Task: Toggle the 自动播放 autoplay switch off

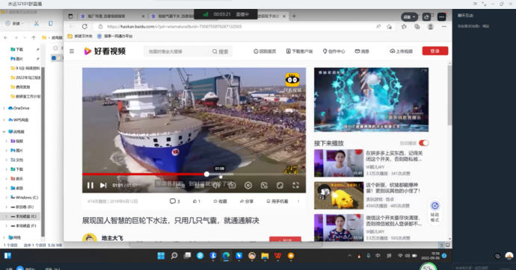Action: coord(424,143)
